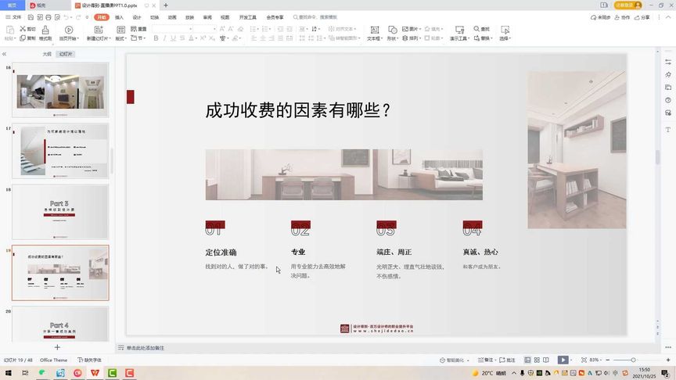Click the new slide (新建幻灯片) icon
Image resolution: width=676 pixels, height=380 pixels.
[x=99, y=30]
